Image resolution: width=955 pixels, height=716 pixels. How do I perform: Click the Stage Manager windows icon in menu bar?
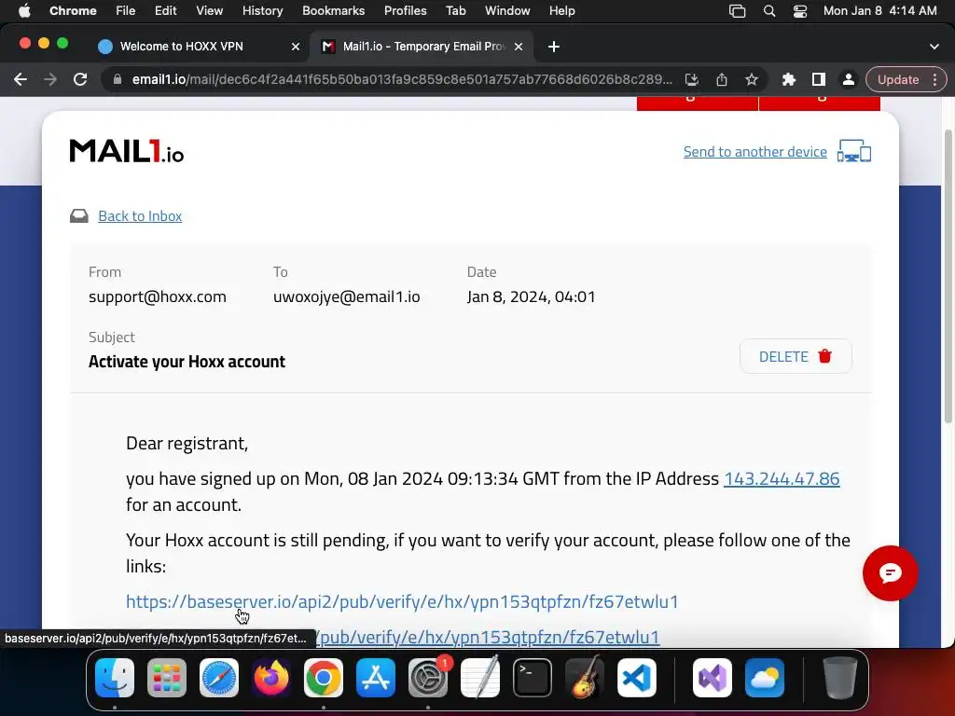pos(738,11)
